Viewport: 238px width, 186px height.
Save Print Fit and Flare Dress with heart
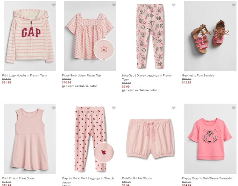point(54,108)
